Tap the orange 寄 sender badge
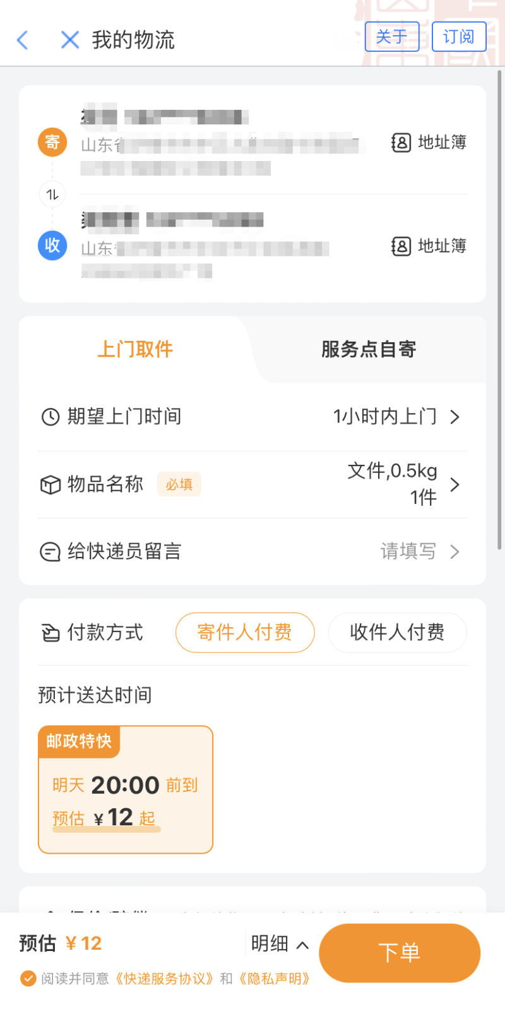This screenshot has width=505, height=1023. click(52, 142)
